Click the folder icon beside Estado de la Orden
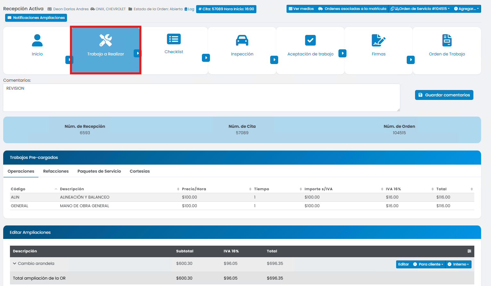491x286 pixels. coord(130,9)
